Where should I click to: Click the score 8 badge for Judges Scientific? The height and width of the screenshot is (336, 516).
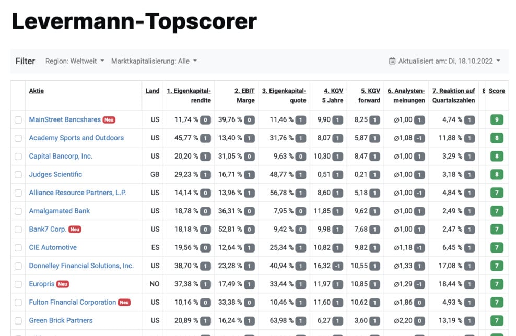pos(497,174)
